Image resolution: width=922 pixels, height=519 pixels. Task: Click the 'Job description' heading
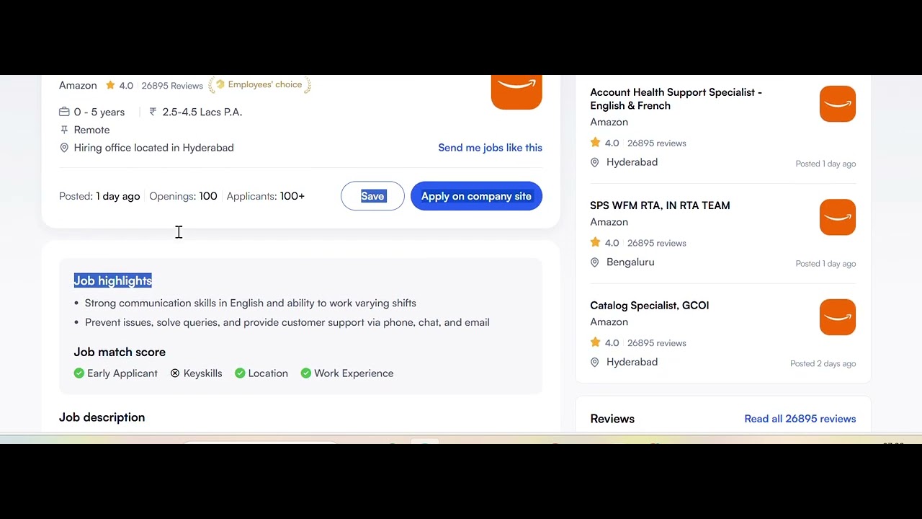102,417
